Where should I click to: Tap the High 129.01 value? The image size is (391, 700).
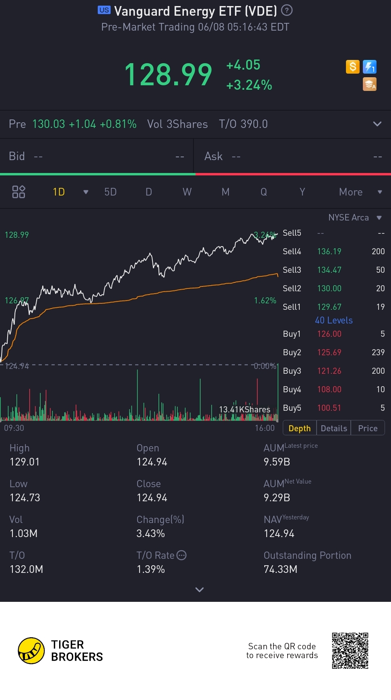point(25,462)
